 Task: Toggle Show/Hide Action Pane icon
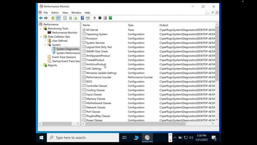[88, 18]
